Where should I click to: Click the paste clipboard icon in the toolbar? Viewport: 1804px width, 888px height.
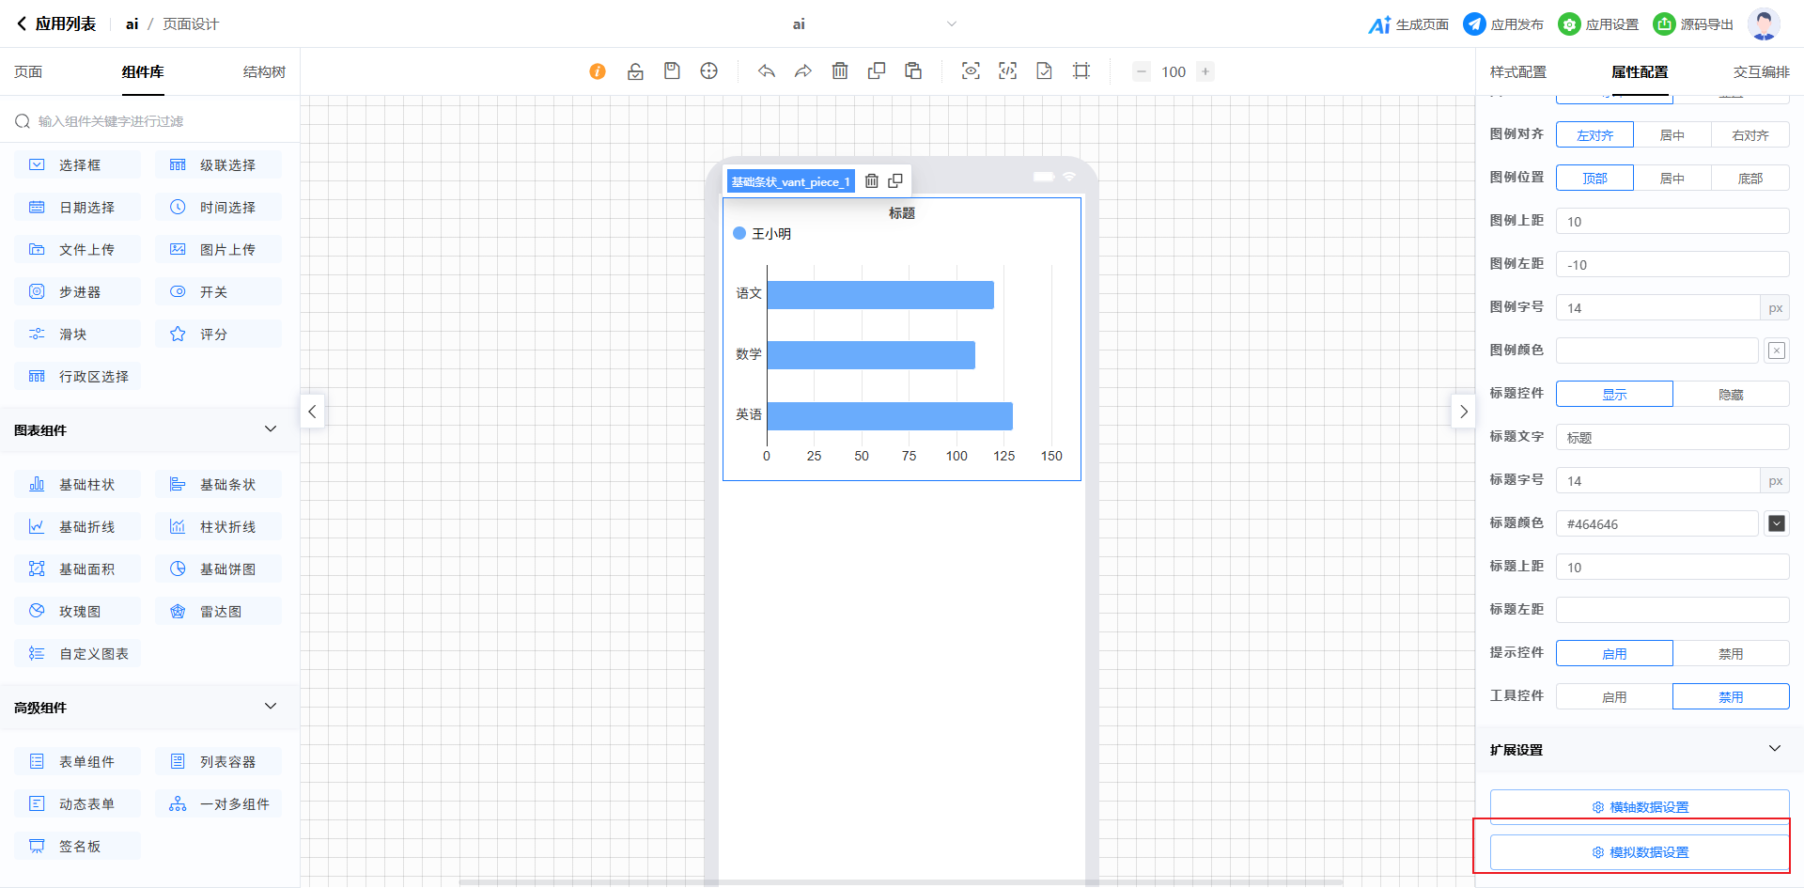click(913, 71)
